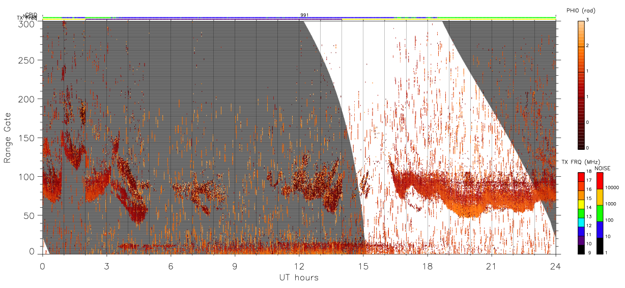
Task: Click the '300' Range Gate tick label
Action: [x=26, y=23]
